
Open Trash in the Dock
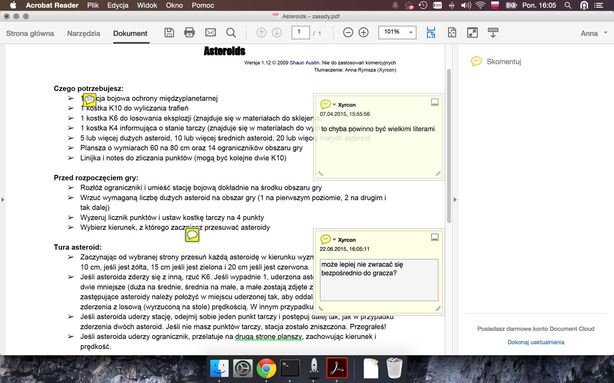coord(394,368)
